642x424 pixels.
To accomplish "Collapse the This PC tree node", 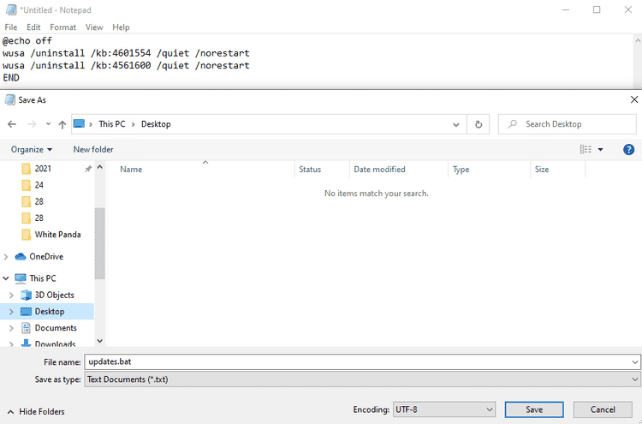I will pos(7,278).
